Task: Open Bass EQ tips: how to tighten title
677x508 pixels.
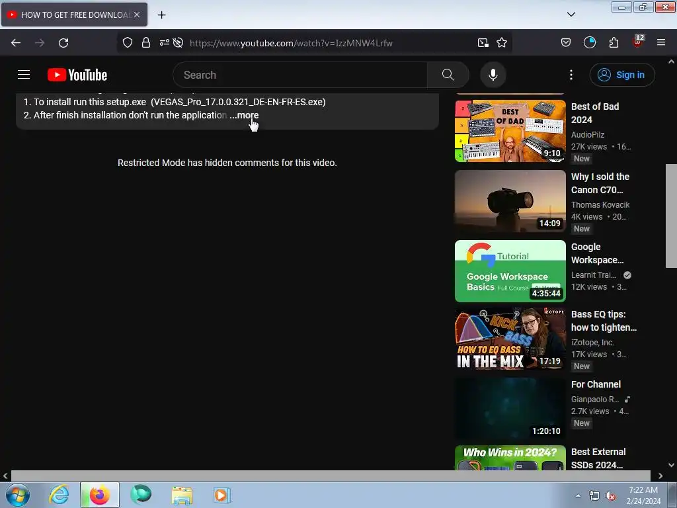Action: tap(604, 321)
